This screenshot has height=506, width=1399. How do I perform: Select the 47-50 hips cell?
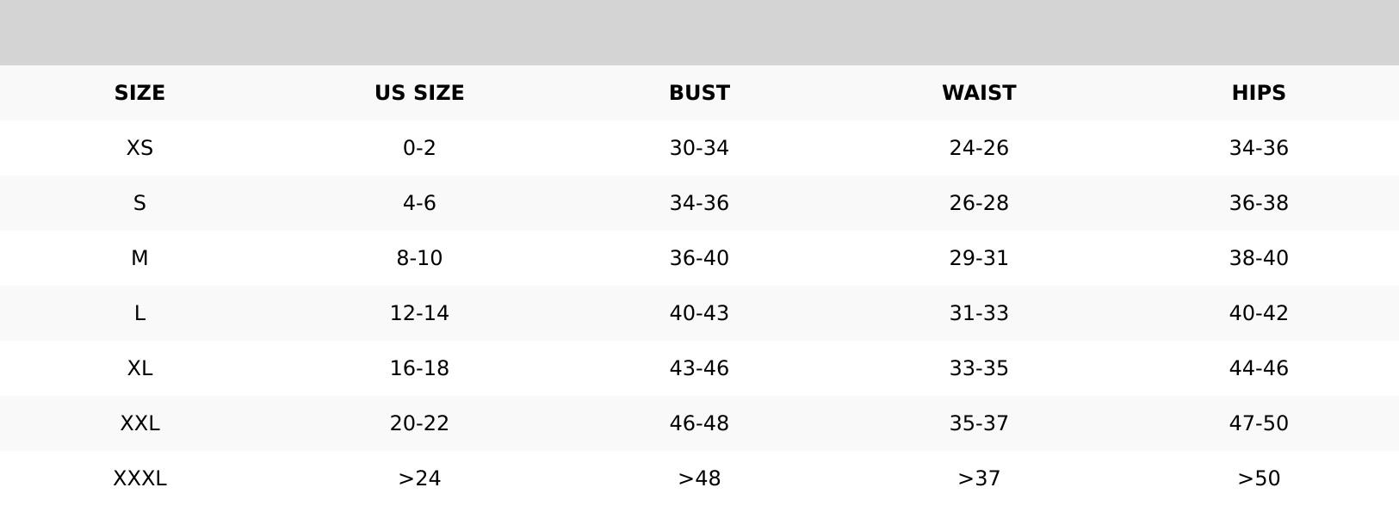(1259, 423)
